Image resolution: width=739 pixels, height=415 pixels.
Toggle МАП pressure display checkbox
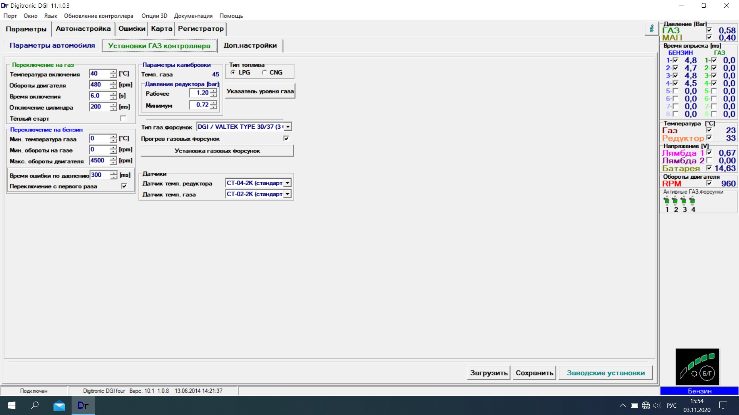709,37
